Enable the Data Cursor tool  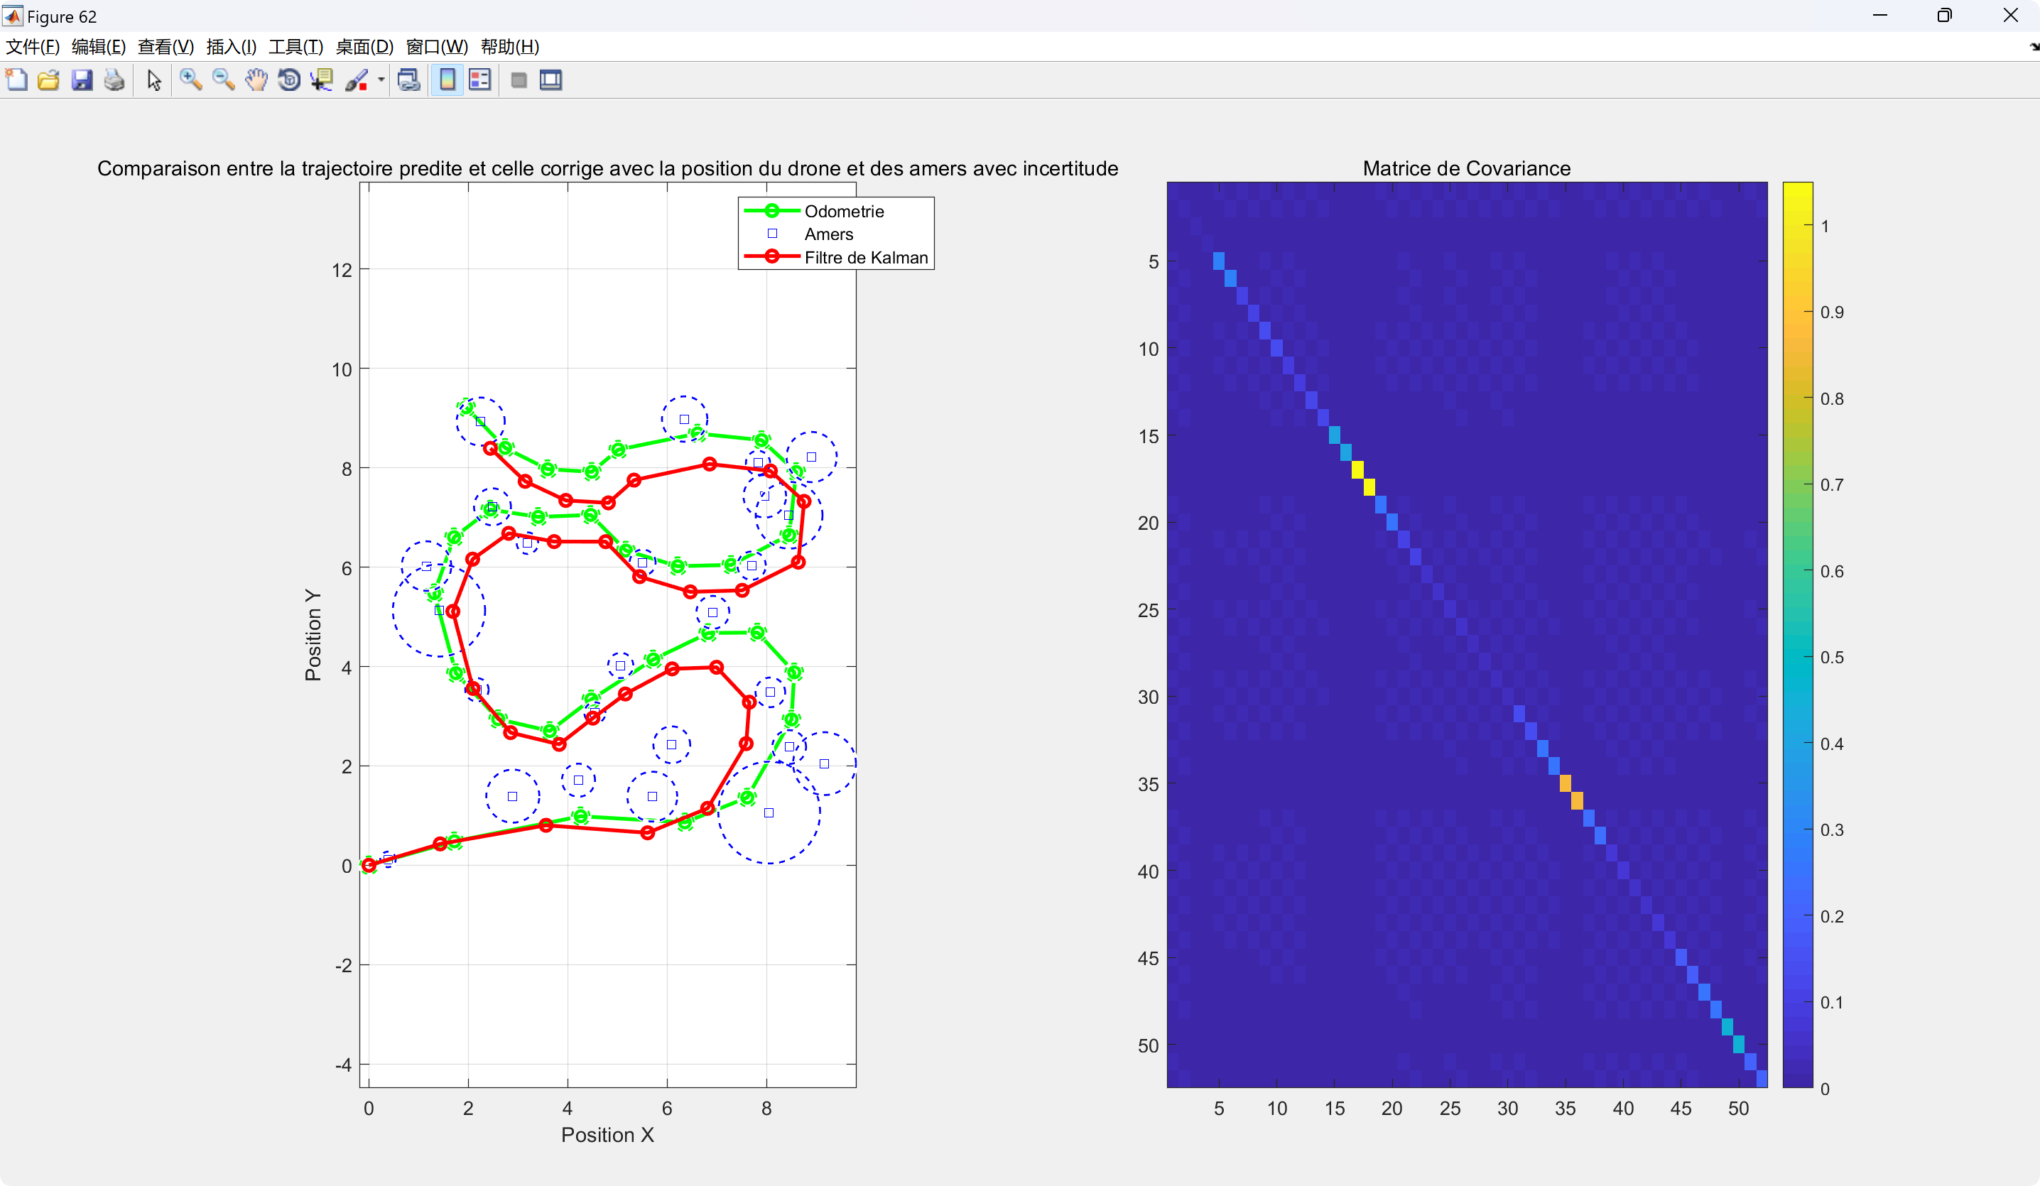click(x=322, y=80)
